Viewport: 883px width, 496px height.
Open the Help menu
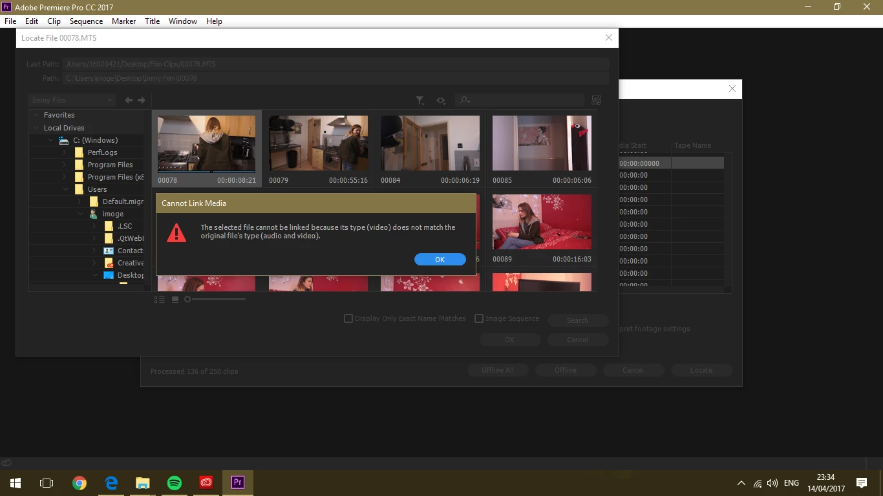(214, 21)
